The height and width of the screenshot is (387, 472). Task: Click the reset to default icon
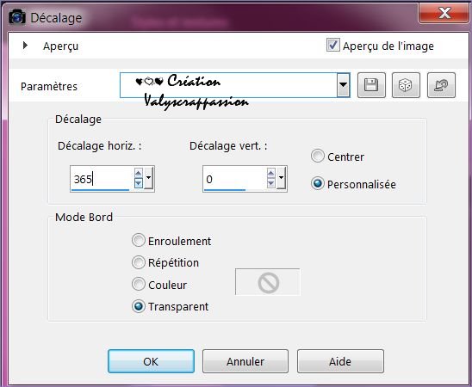(441, 85)
